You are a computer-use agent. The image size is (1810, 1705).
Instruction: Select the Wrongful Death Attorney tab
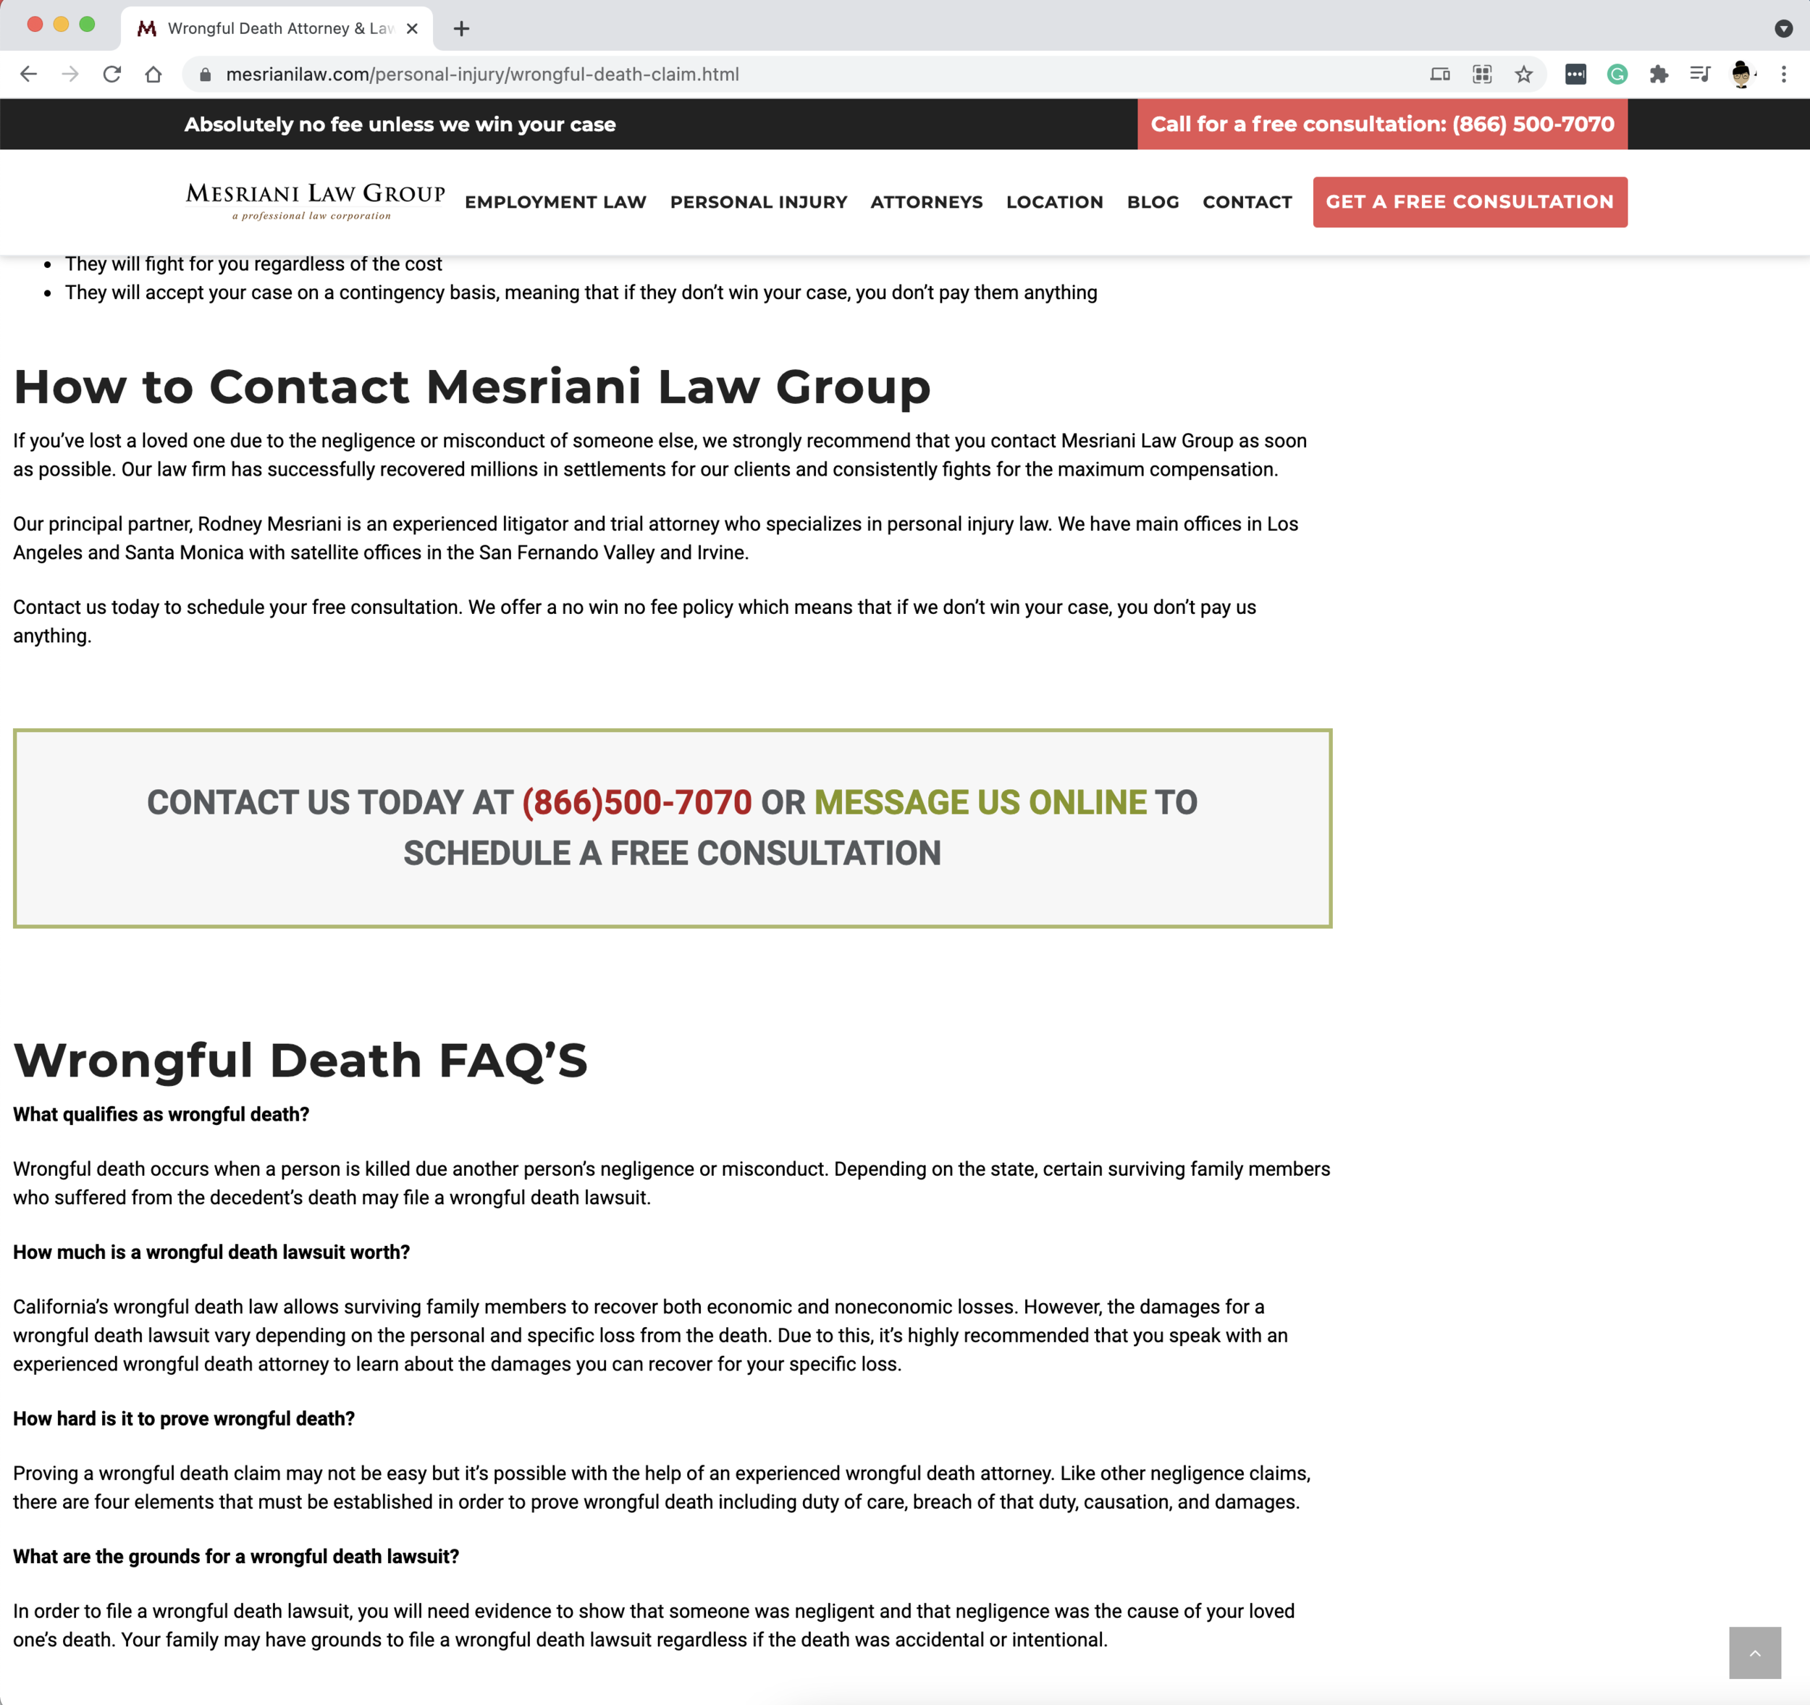point(277,28)
